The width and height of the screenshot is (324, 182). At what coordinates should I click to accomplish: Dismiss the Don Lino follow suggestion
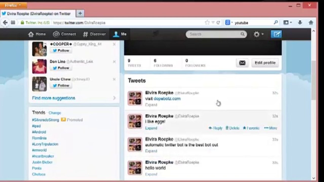coord(114,62)
